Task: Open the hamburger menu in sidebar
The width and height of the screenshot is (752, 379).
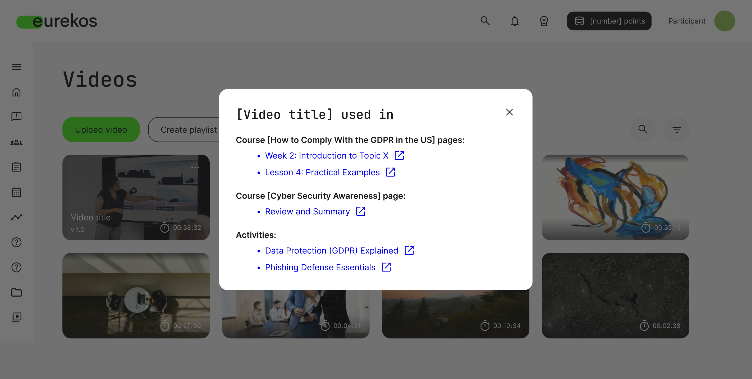Action: [16, 67]
